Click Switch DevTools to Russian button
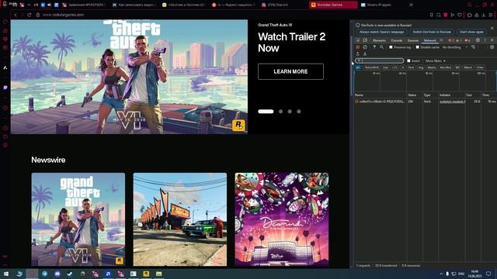 (432, 32)
